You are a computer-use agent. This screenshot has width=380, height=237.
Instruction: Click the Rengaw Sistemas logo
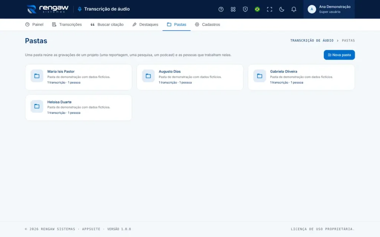48,9
